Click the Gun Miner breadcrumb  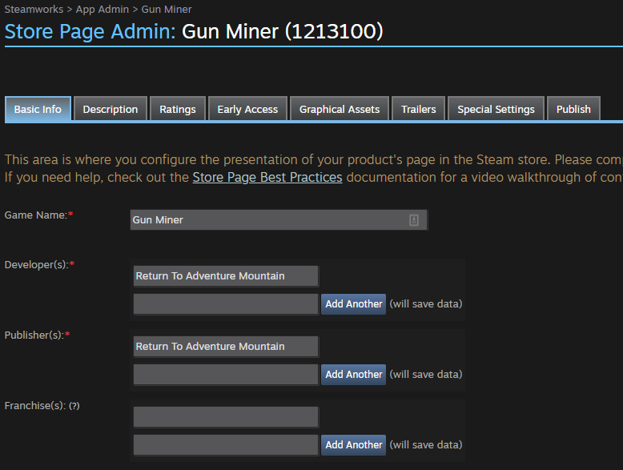(x=167, y=9)
